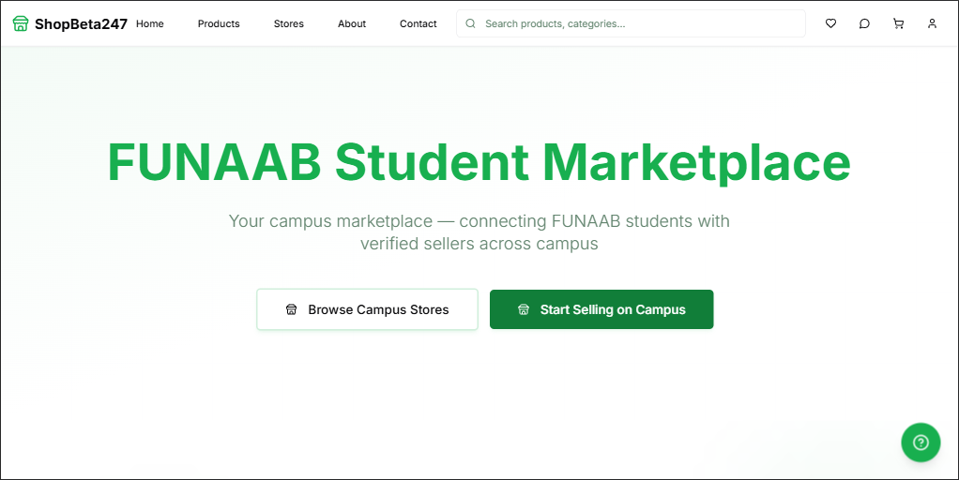Viewport: 959px width, 480px height.
Task: Click the ShopBeta247 brand name
Action: click(81, 23)
